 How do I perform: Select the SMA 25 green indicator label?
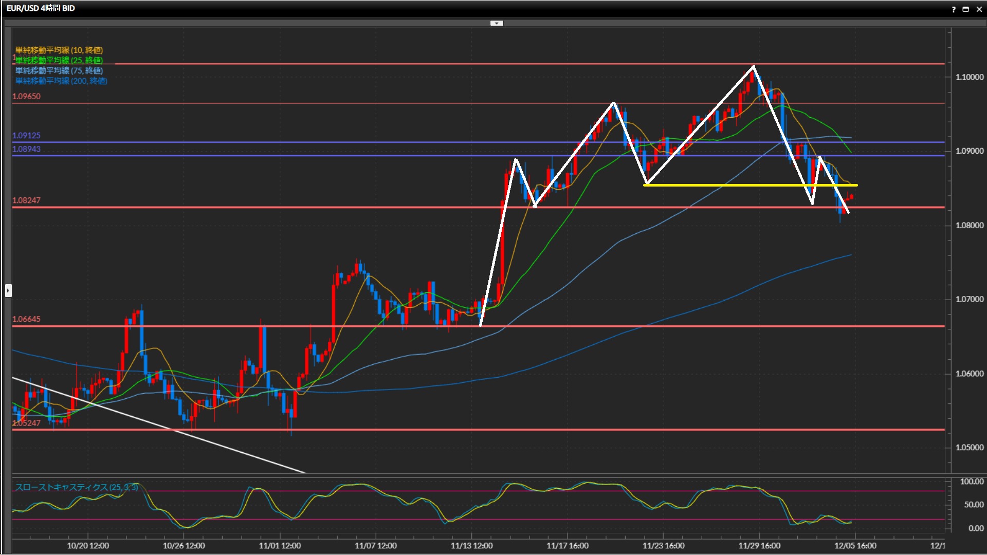pyautogui.click(x=59, y=60)
